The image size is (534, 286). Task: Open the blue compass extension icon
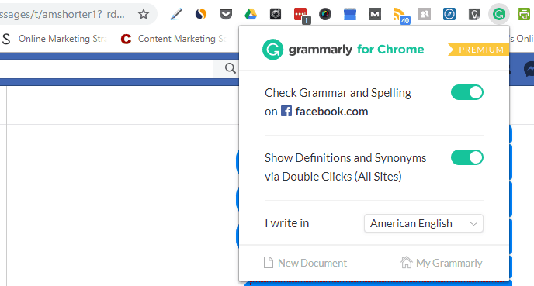point(449,14)
